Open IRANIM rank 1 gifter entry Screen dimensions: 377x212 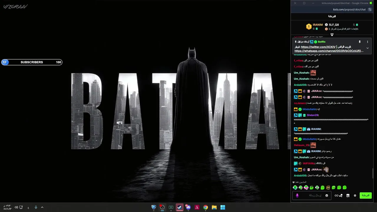tap(315, 26)
